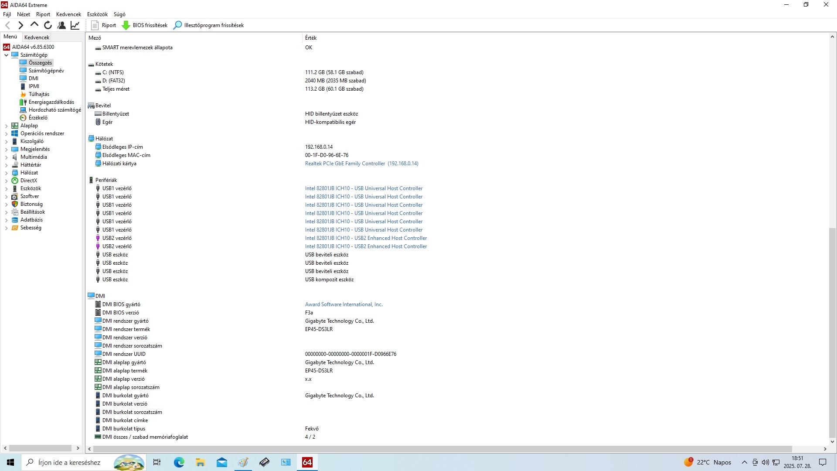Open the user-silhouette toolbar icon
Viewport: 837px width, 471px height.
[x=61, y=25]
